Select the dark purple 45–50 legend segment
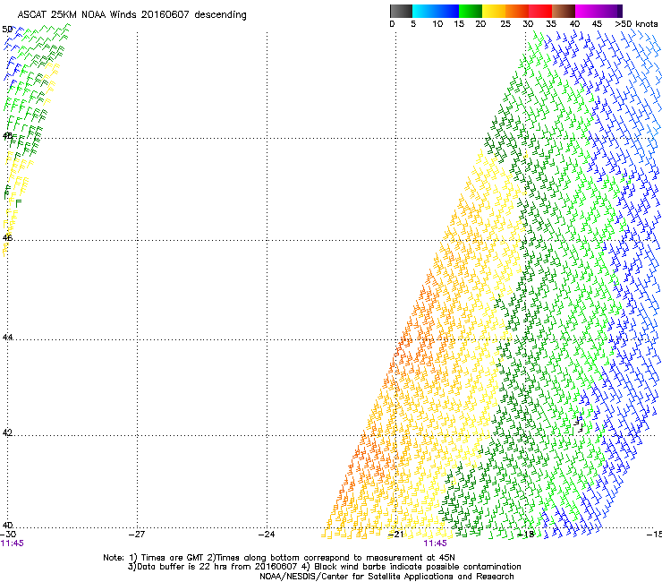Image resolution: width=662 pixels, height=582 pixels. pyautogui.click(x=610, y=11)
